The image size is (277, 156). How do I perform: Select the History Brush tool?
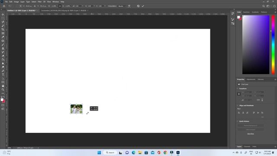click(x=3, y=52)
